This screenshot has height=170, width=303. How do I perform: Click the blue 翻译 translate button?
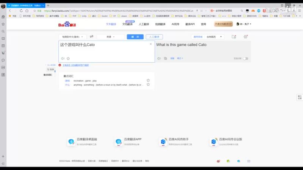click(135, 37)
